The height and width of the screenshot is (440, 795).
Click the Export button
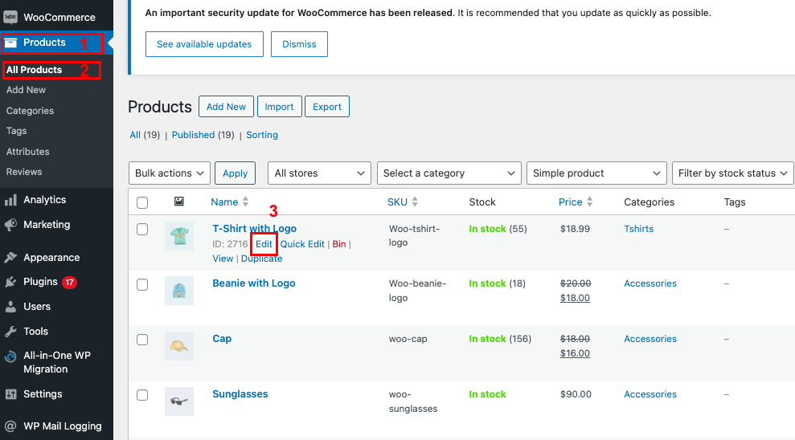point(327,106)
